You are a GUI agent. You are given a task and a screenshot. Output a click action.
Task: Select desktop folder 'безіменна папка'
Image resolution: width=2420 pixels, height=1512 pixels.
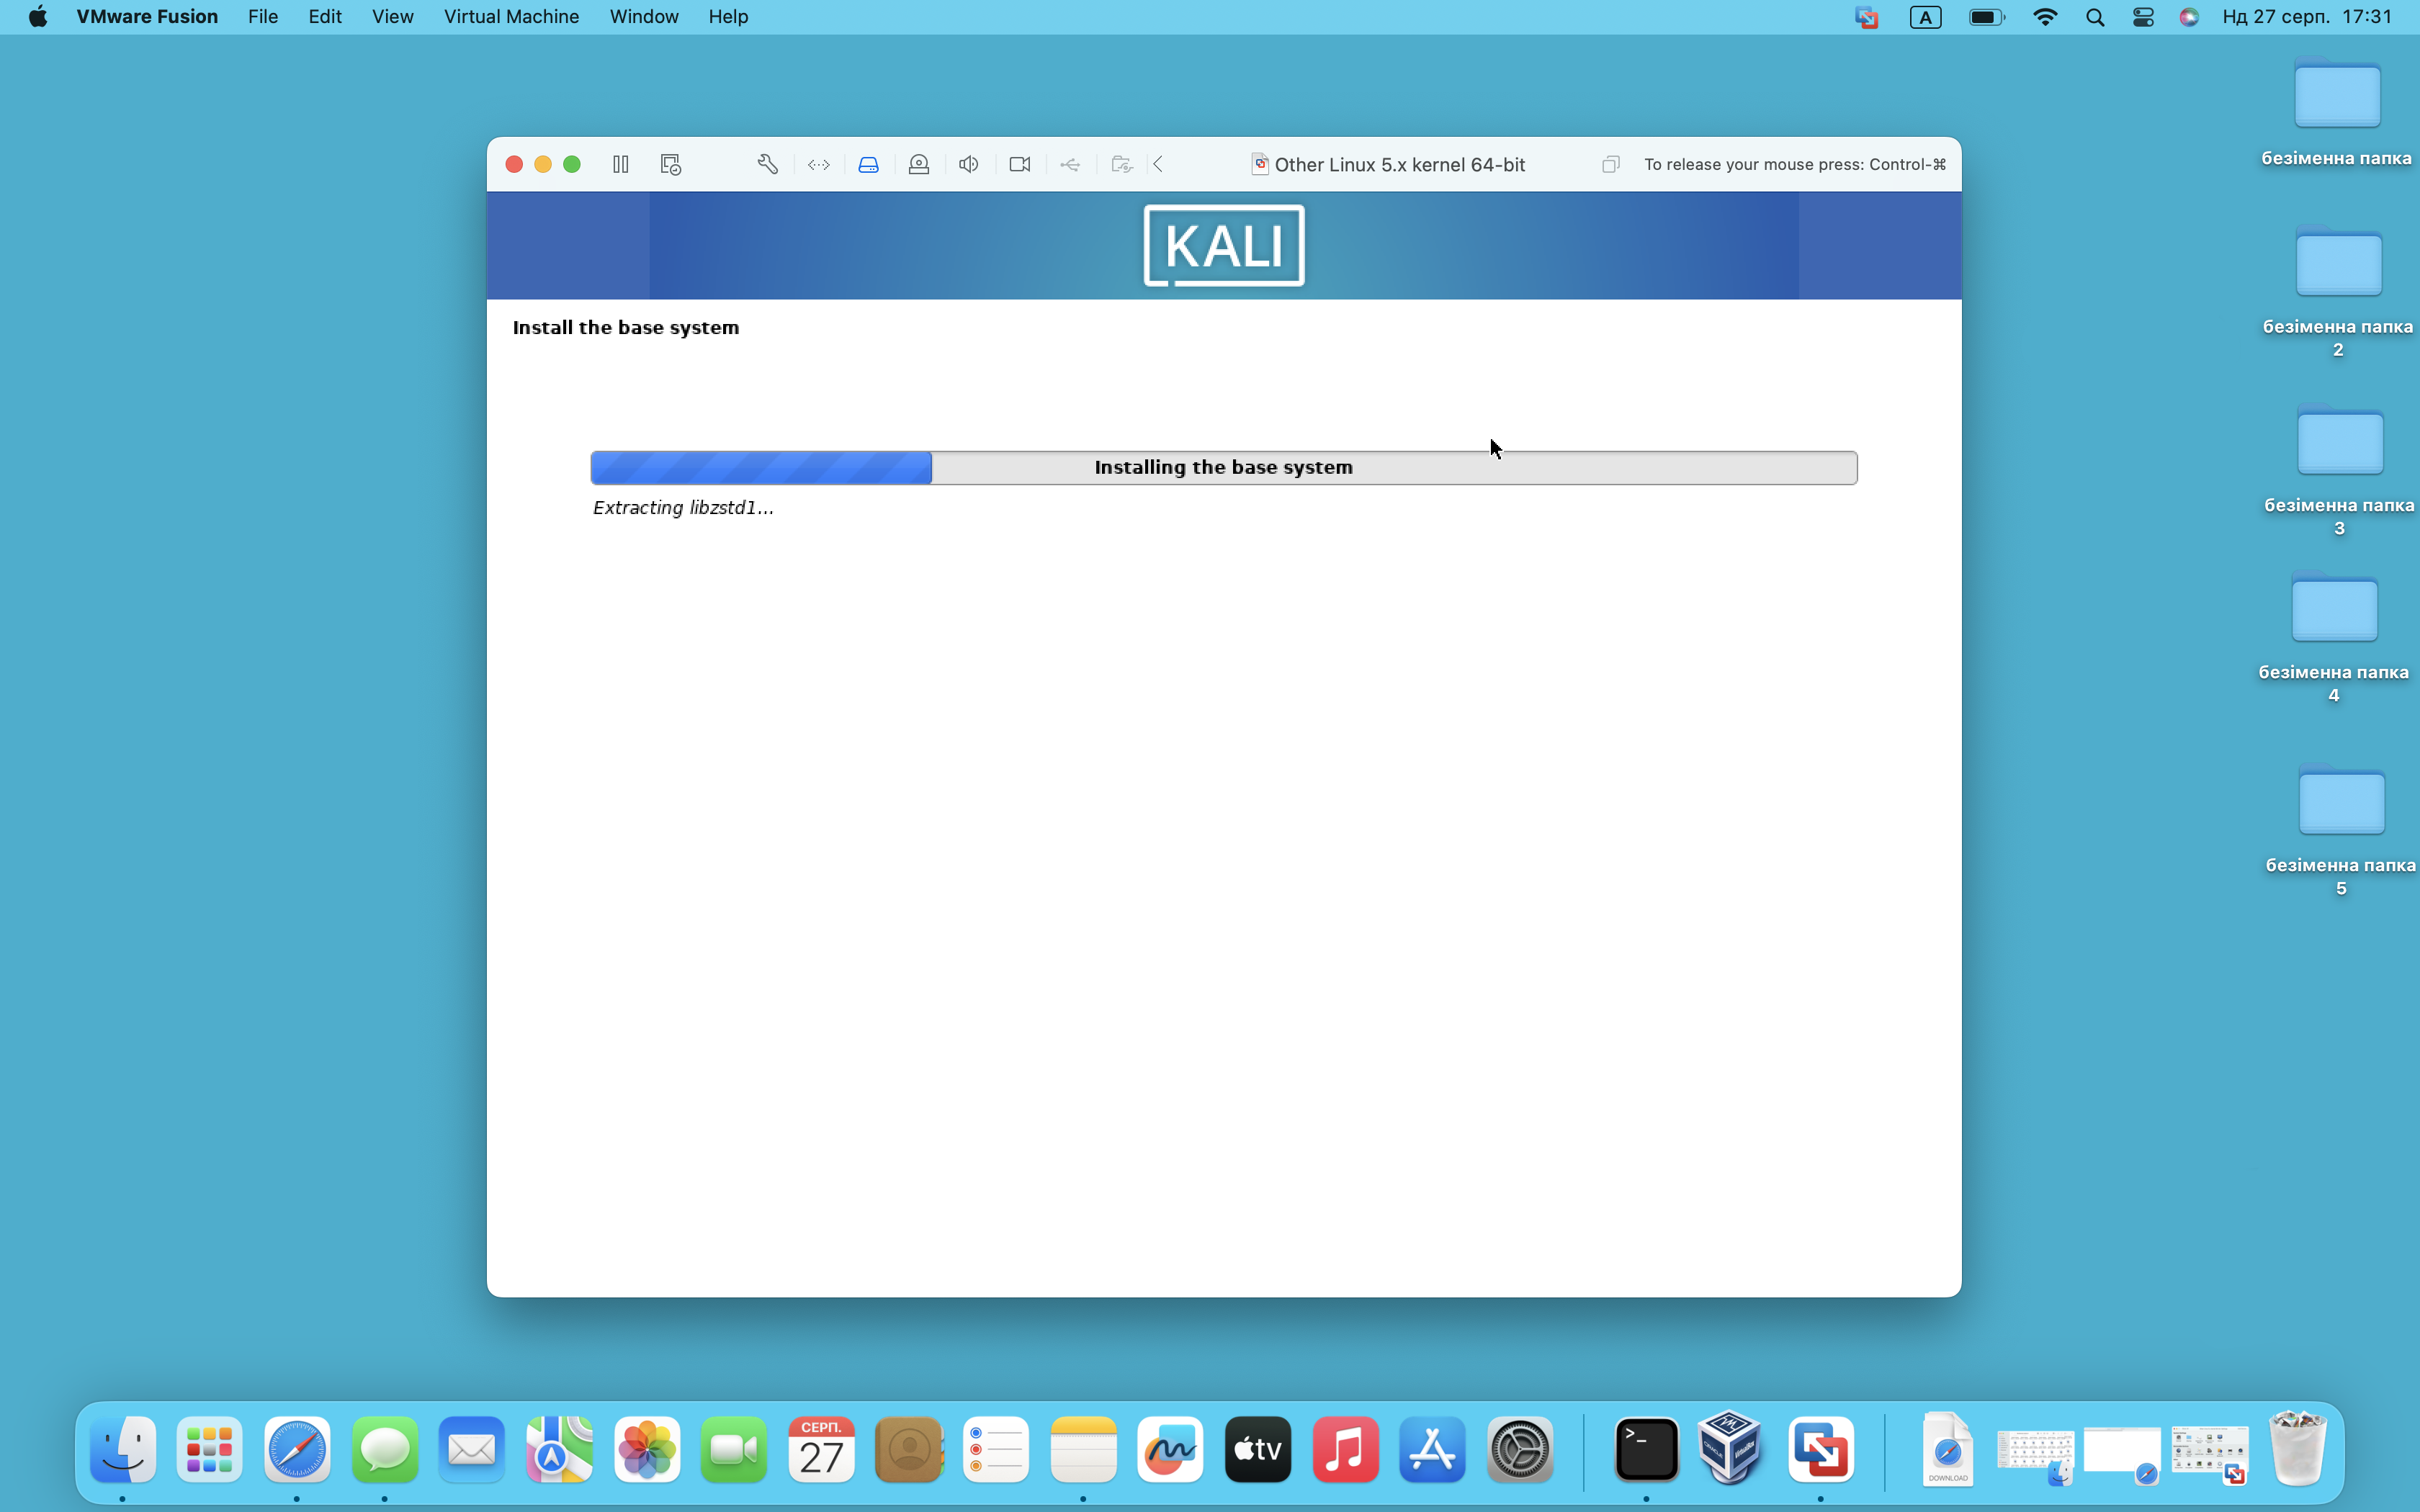tap(2337, 112)
